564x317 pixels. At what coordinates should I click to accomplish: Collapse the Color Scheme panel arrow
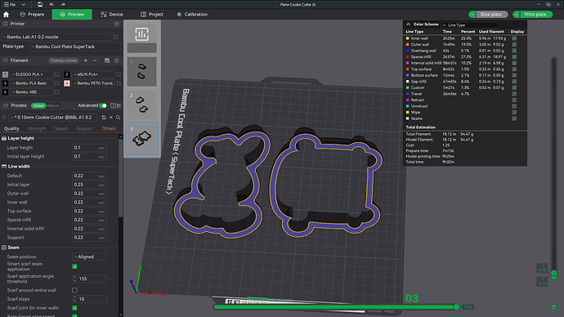408,25
